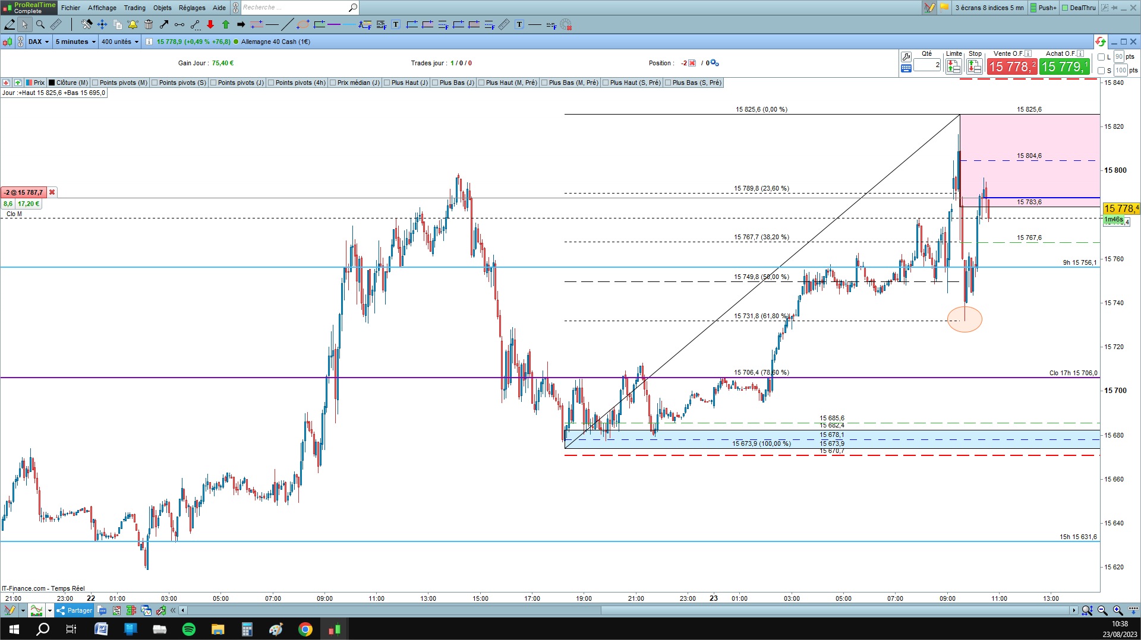
Task: Toggle the Points pivots (S) checkbox
Action: tap(155, 83)
